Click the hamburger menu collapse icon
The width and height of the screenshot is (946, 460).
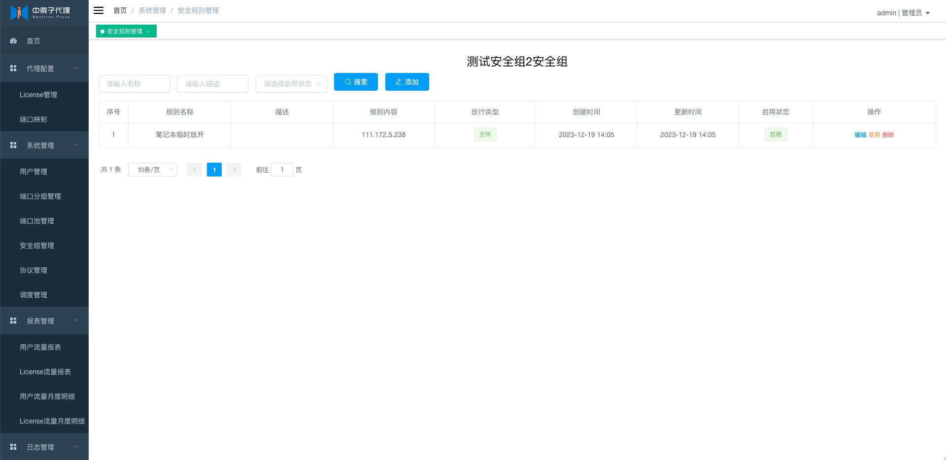[99, 10]
